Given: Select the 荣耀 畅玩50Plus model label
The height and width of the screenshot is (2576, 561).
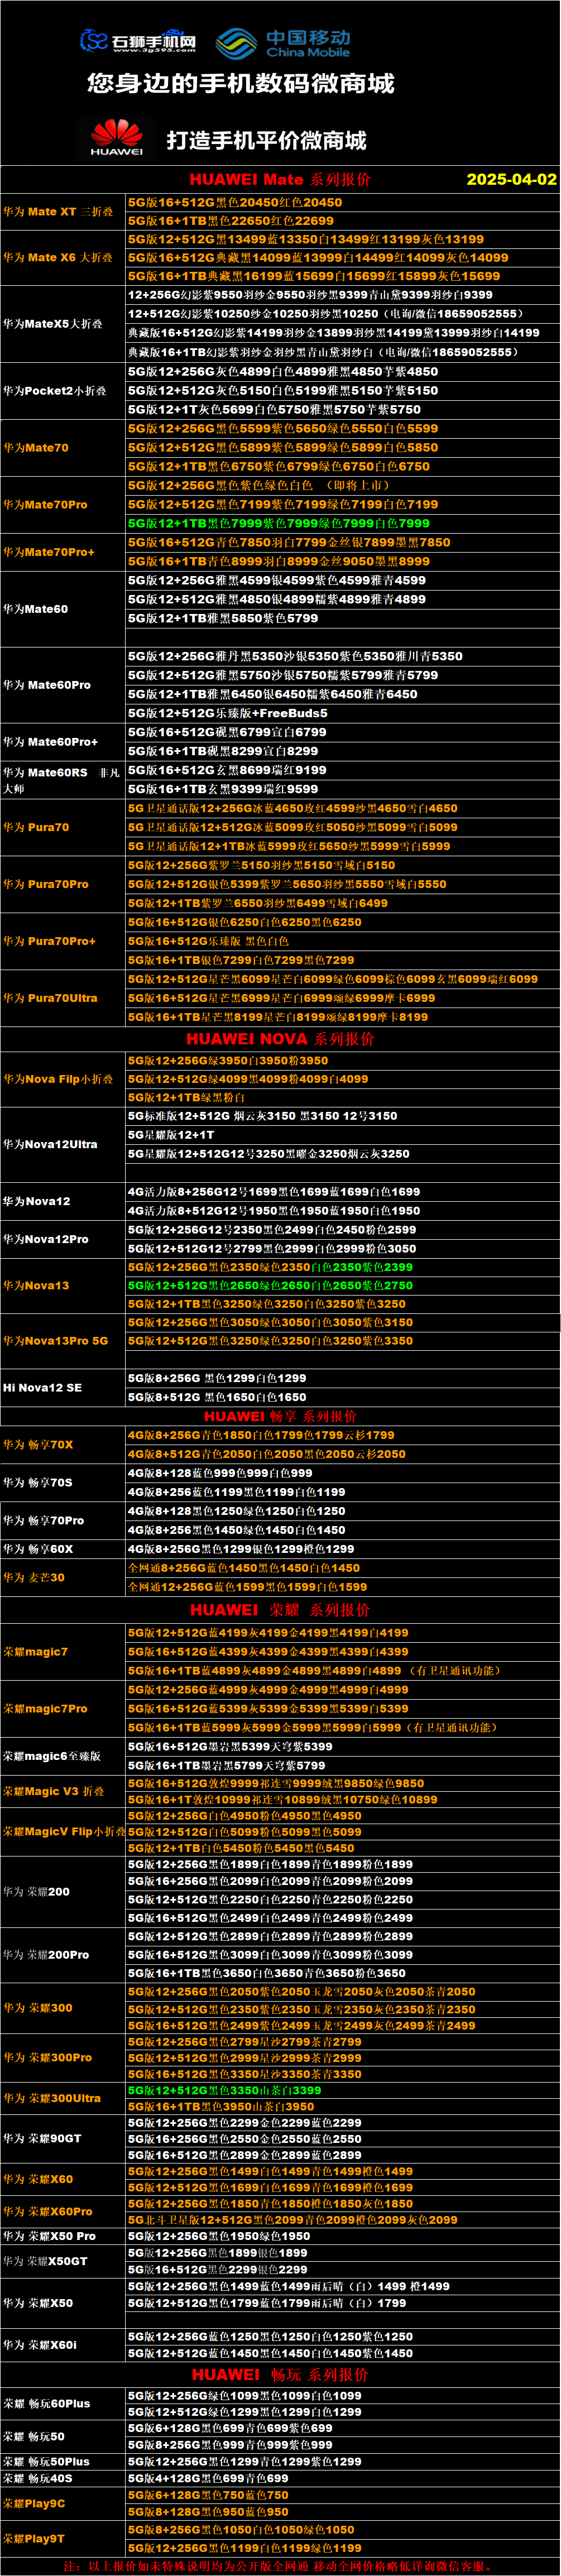Looking at the screenshot, I should point(46,2461).
